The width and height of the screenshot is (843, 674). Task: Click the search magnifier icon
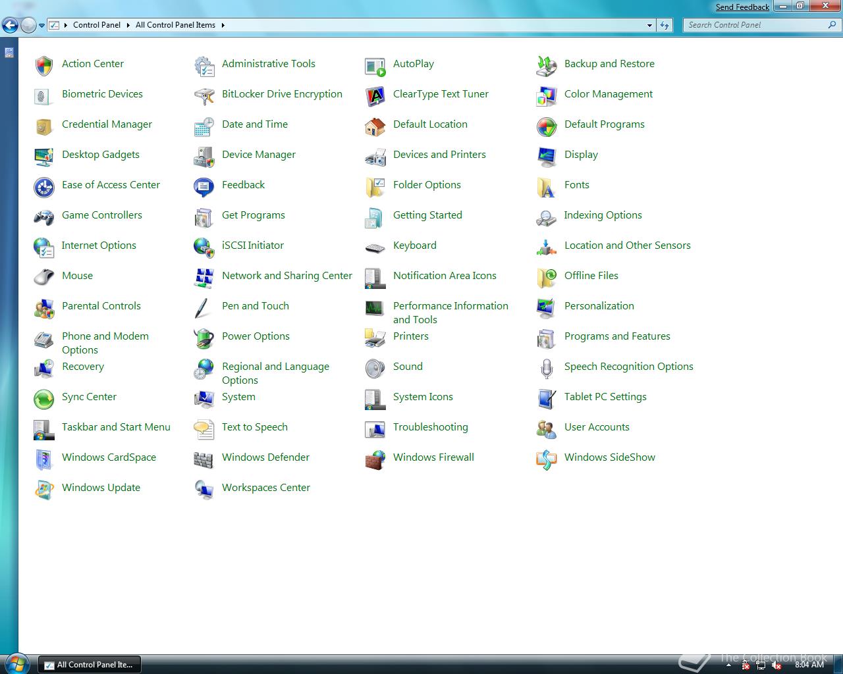[x=832, y=25]
